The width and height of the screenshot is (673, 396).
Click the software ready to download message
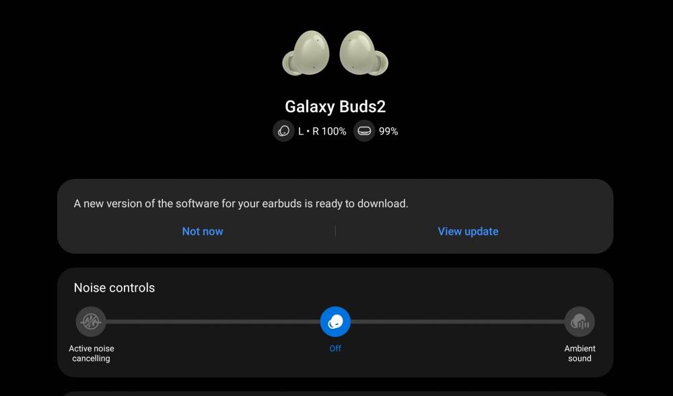point(241,204)
